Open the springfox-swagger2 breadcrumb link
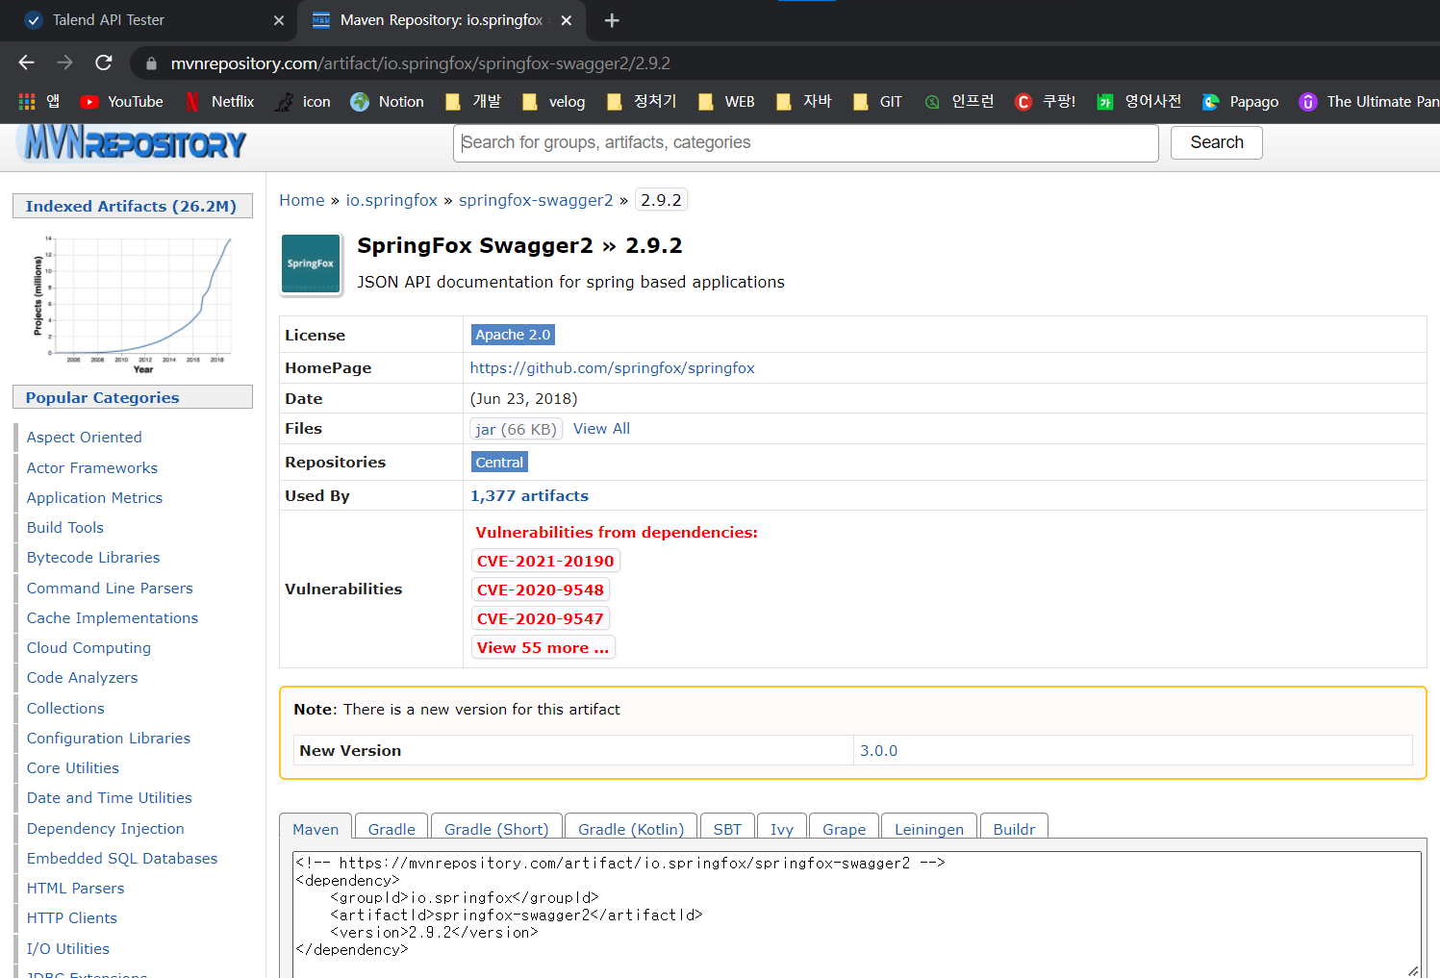This screenshot has height=978, width=1440. point(536,200)
